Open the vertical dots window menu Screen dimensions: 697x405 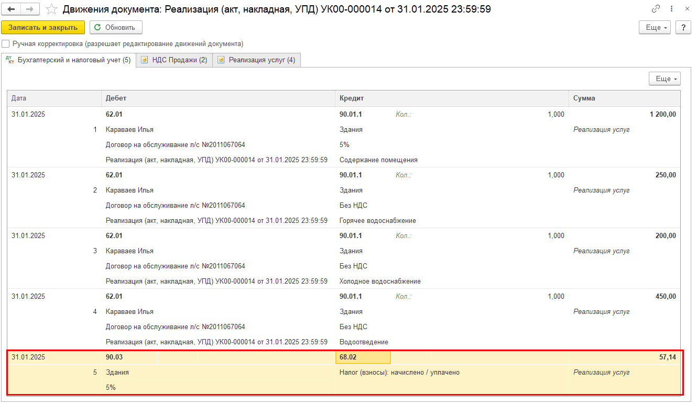(x=671, y=9)
